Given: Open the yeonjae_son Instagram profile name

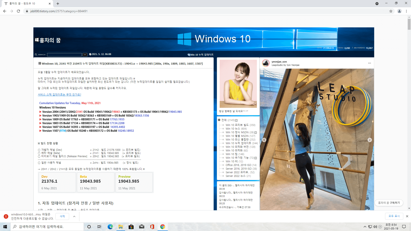Looking at the screenshot, I should pos(279,62).
